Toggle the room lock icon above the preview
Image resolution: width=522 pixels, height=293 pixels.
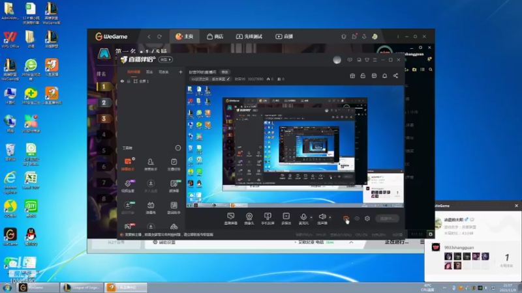363,76
